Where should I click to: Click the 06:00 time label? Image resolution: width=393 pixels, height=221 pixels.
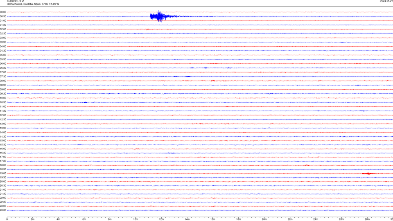[x=3, y=64]
